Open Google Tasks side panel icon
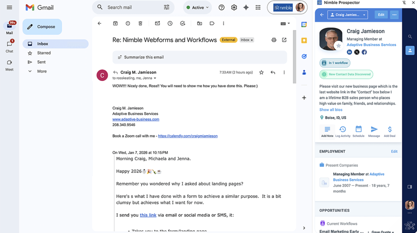Screen dimensions: 417x233 click(x=304, y=57)
